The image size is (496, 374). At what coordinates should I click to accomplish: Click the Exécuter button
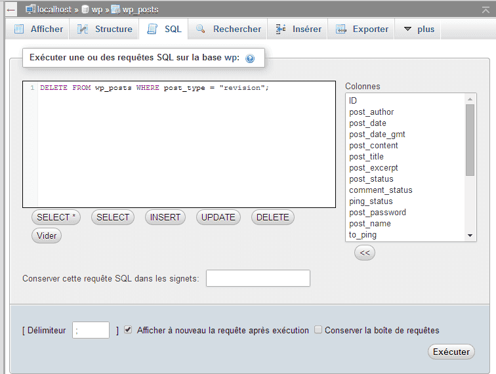pos(451,352)
